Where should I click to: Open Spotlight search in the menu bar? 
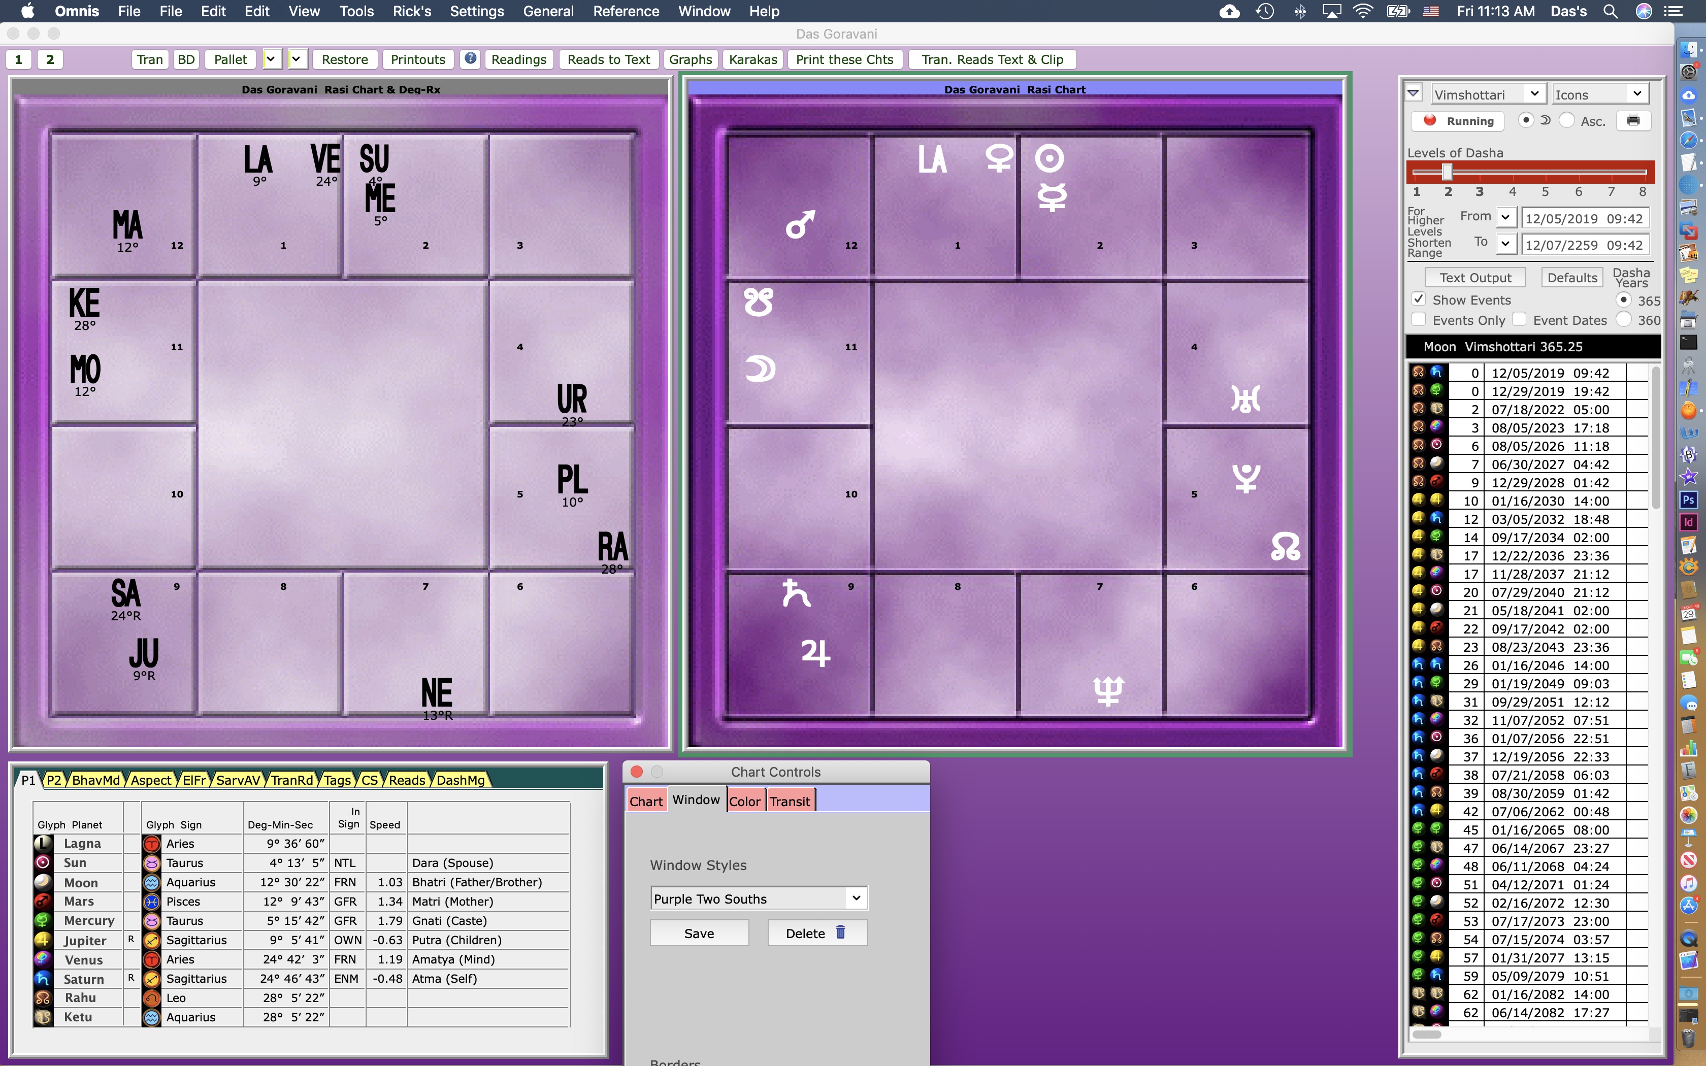1610,11
